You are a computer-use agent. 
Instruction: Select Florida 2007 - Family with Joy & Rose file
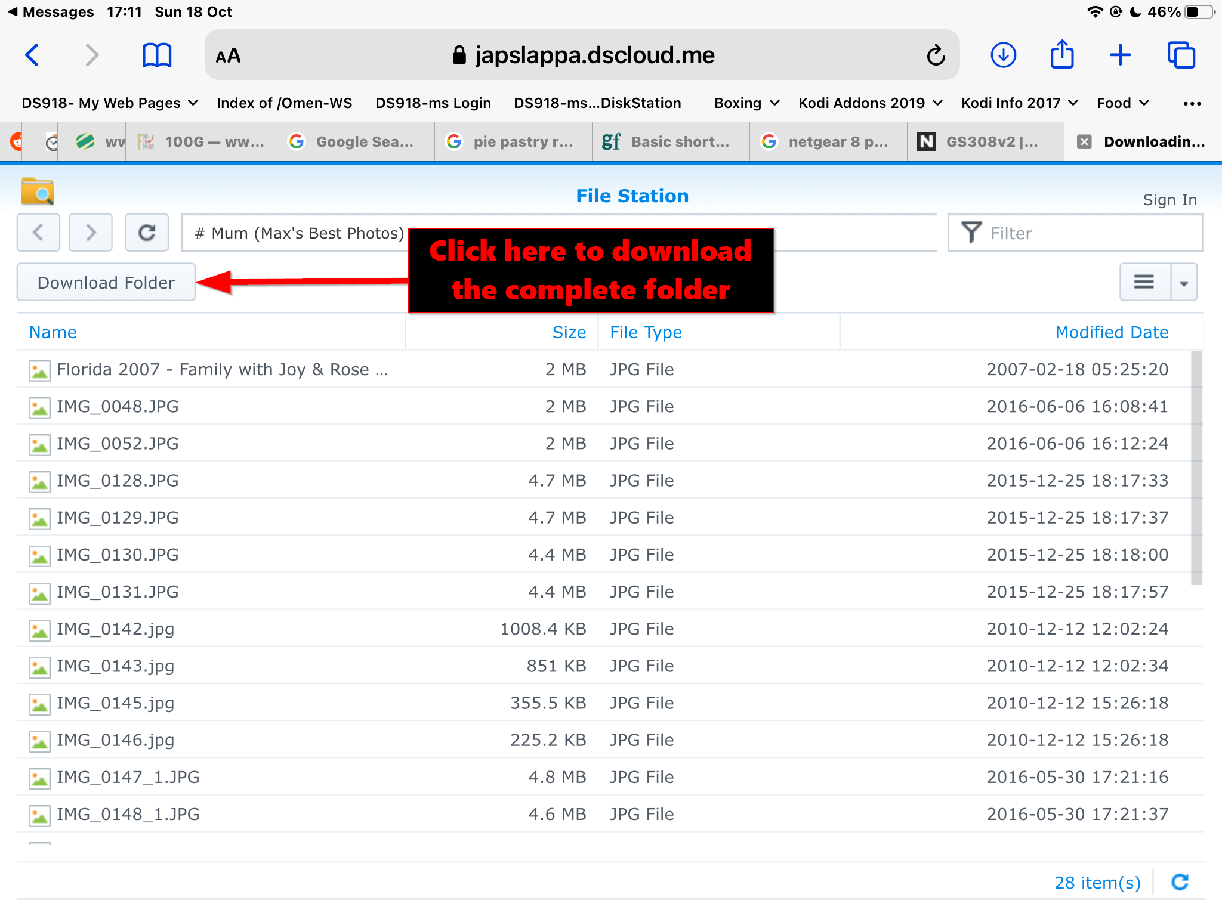pyautogui.click(x=610, y=370)
